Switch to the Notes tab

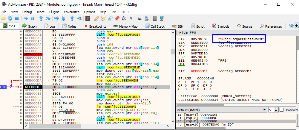coord(70,26)
